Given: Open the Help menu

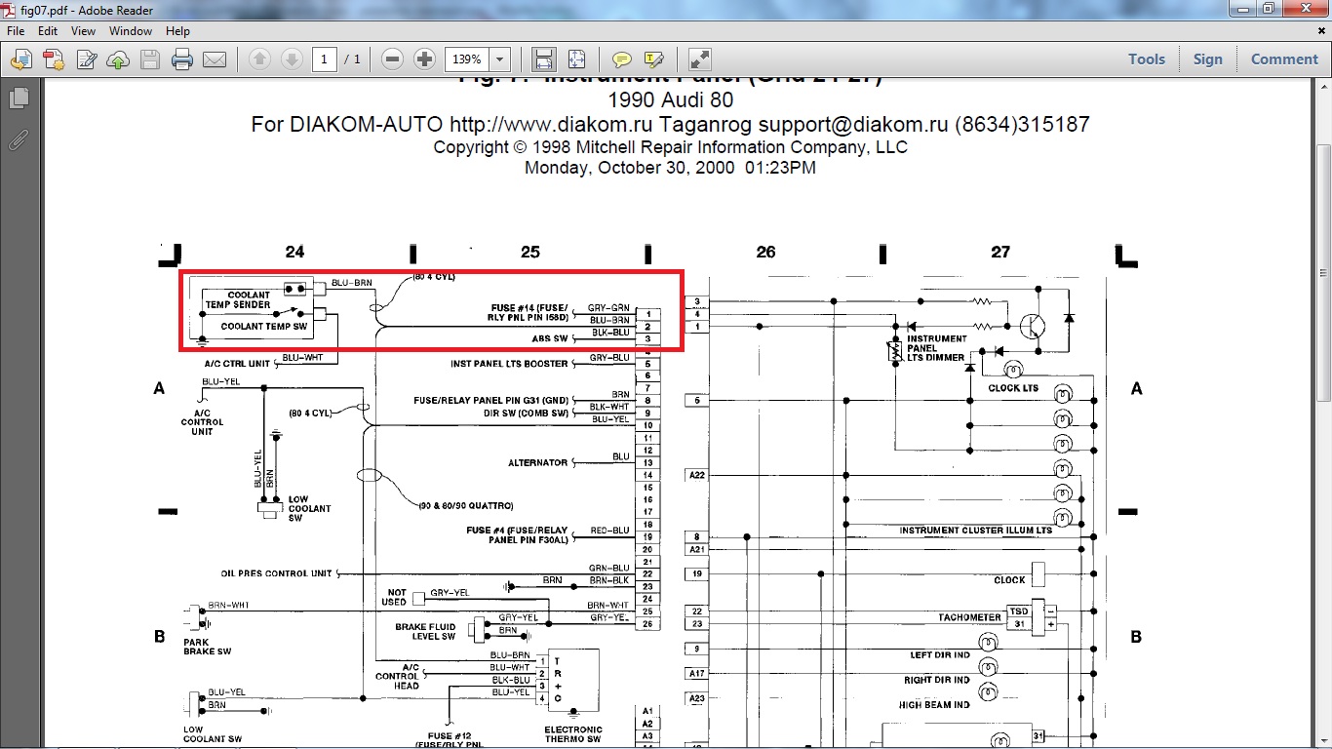Looking at the screenshot, I should point(177,31).
